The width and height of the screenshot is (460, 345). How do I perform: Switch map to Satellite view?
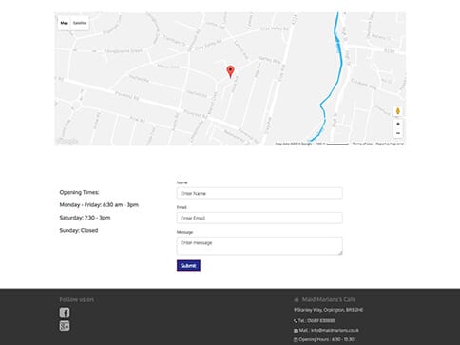(x=80, y=23)
